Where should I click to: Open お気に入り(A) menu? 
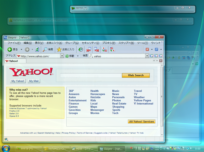point(54,43)
